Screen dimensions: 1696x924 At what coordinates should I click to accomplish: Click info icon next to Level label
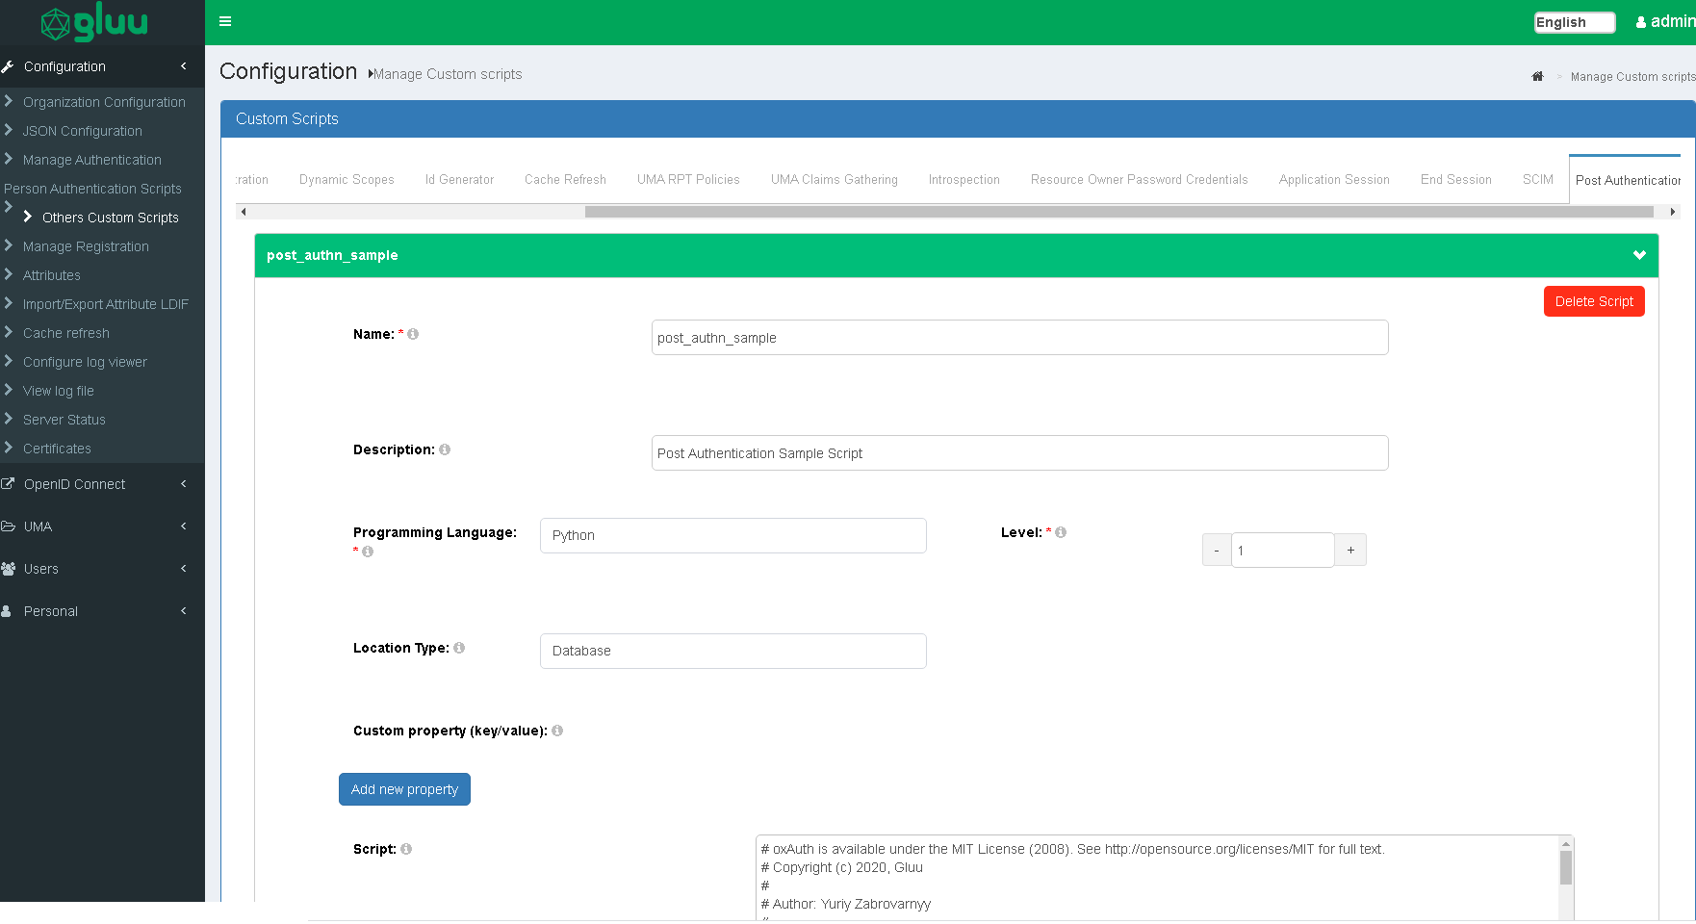tap(1061, 532)
